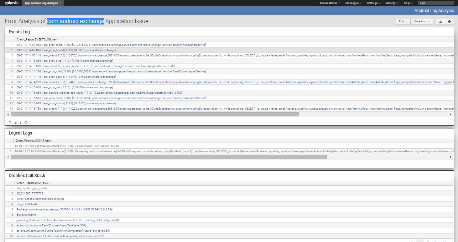Open the App: Android Log Analysis dropdown
Screen dimensions: 458x242
[43, 3]
